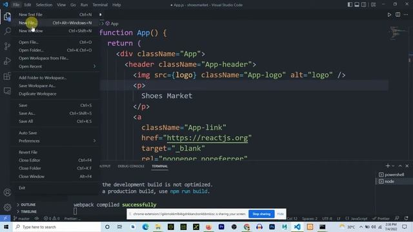Click Hide on the screen sharing bar
Image resolution: width=413 pixels, height=232 pixels.
pos(280,214)
